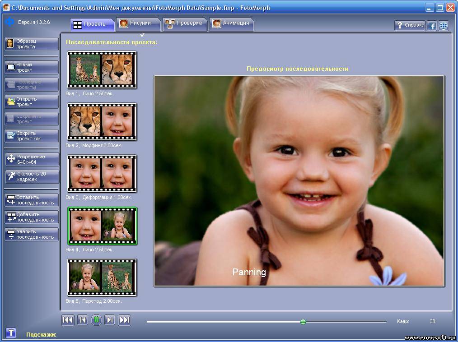Screen dimensions: 458x342
Task: Toggle the text T icon at bottom left
Action: click(x=11, y=333)
